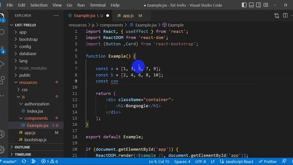Collapse the LIST-TRELLO root folder

tap(25, 25)
